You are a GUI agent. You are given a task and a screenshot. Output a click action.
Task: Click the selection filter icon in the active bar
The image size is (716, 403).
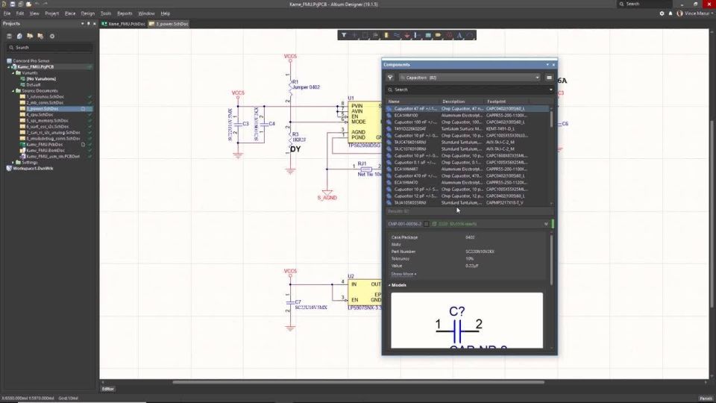(344, 35)
